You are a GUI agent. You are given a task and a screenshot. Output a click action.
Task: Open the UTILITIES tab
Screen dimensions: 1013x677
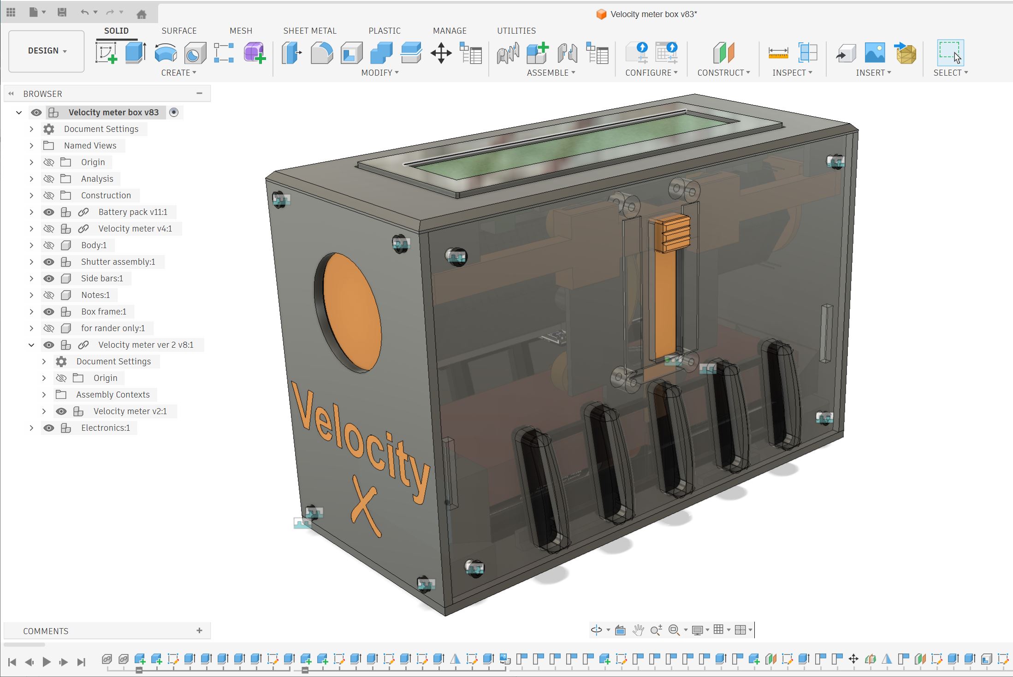click(516, 31)
